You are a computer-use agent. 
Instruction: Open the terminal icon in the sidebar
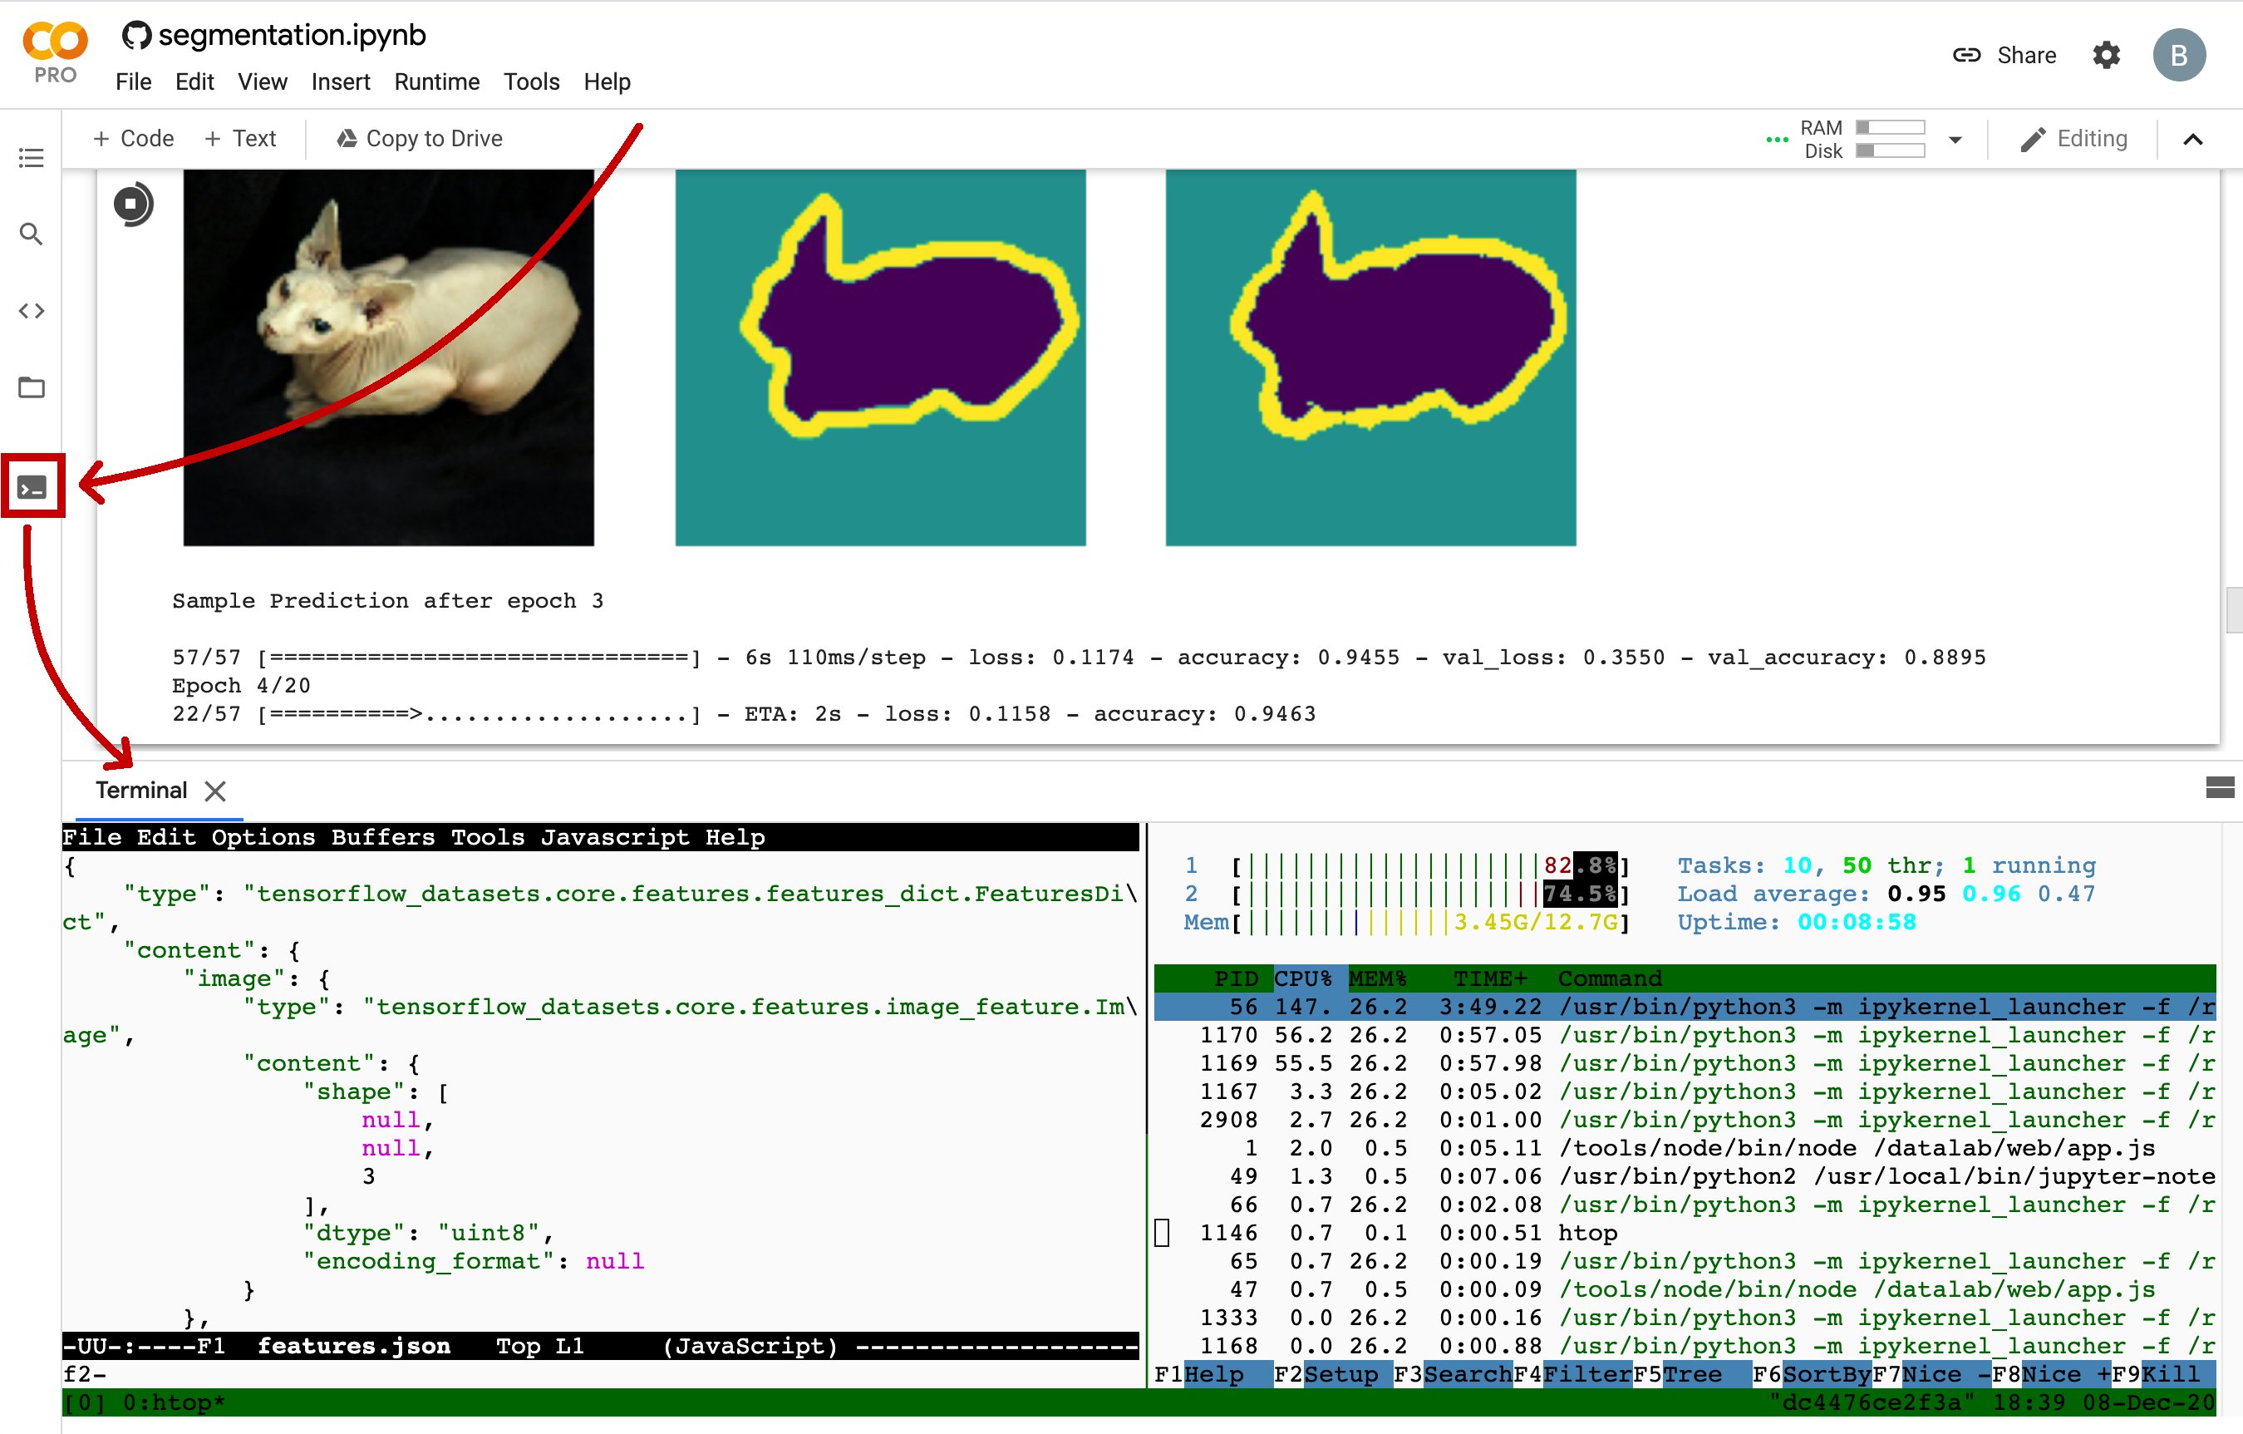point(32,486)
